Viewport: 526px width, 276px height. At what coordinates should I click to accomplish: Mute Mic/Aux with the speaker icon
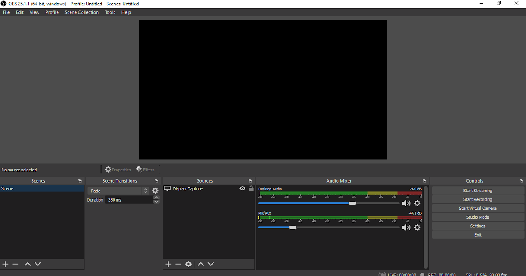pyautogui.click(x=405, y=227)
